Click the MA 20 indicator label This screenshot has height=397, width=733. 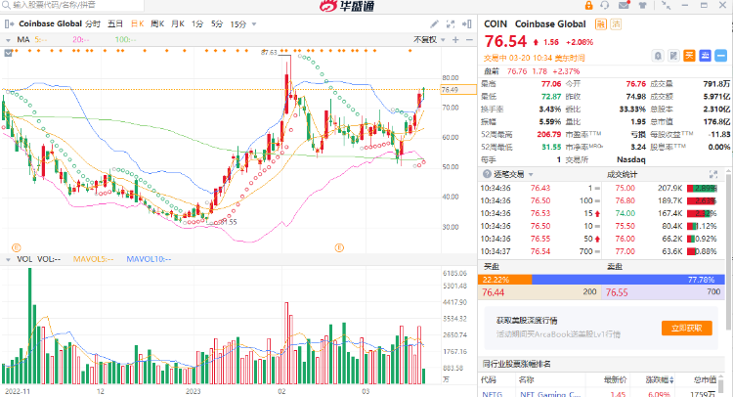tap(81, 40)
